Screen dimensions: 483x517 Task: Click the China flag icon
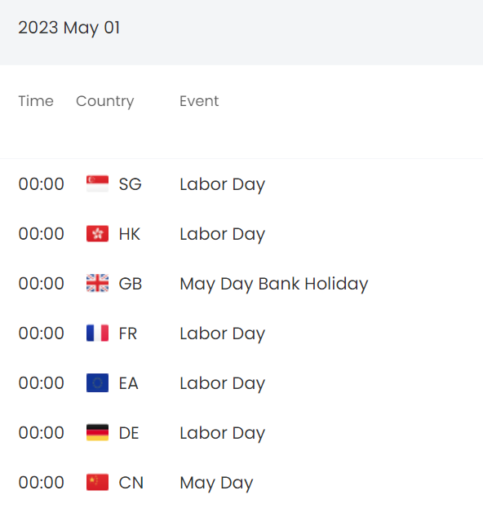point(97,483)
